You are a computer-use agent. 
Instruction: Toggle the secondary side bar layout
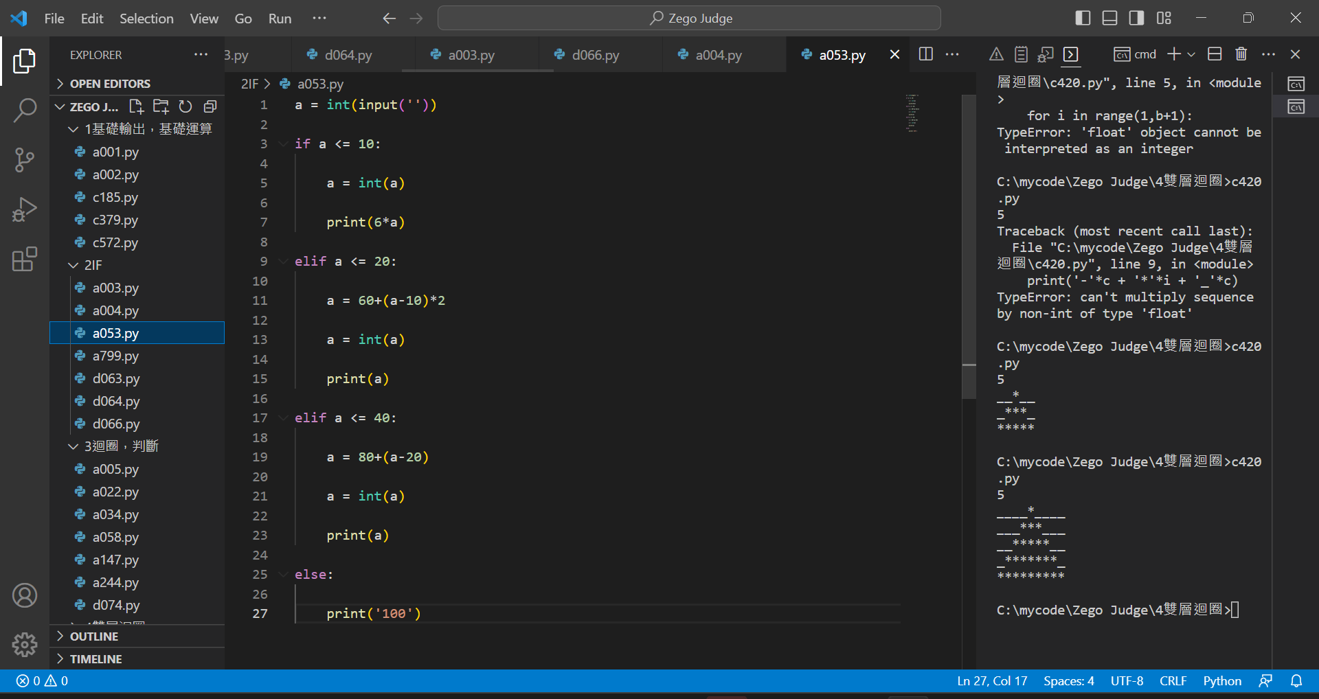(1136, 19)
